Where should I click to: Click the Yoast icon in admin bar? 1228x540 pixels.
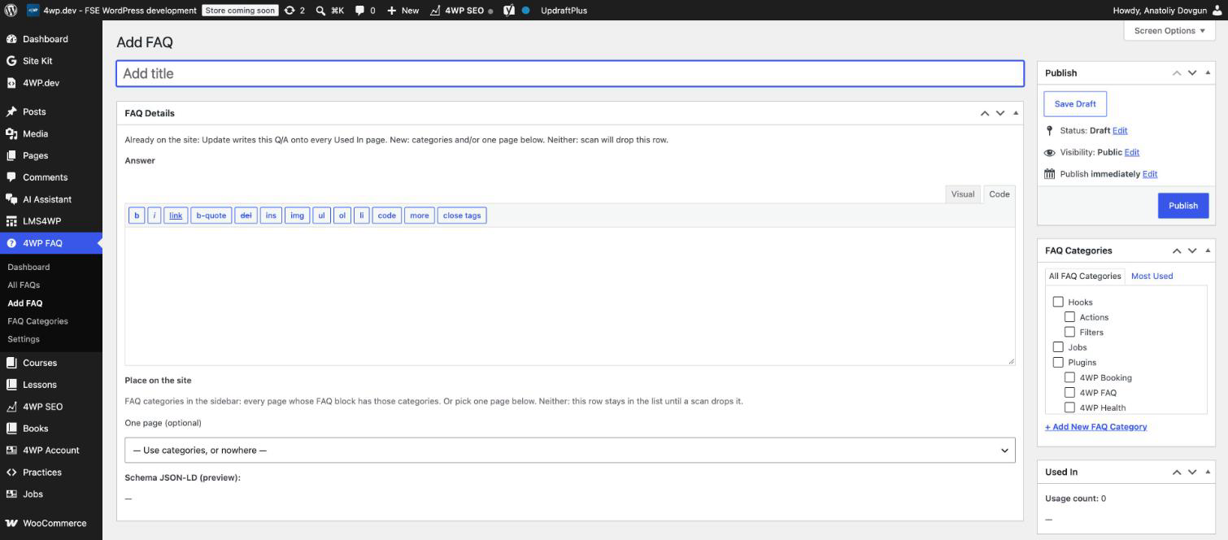click(509, 11)
